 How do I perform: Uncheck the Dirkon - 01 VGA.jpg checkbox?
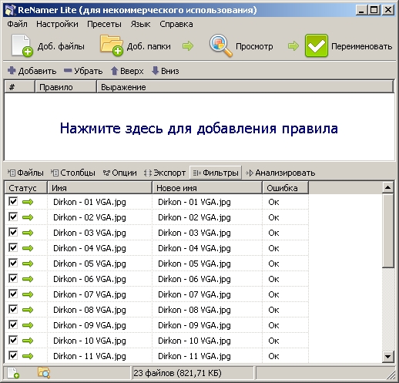(13, 201)
